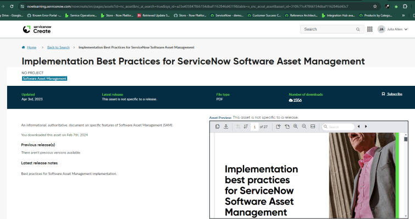Open Customer Success C... bookmark
This screenshot has height=219, width=415.
click(264, 15)
